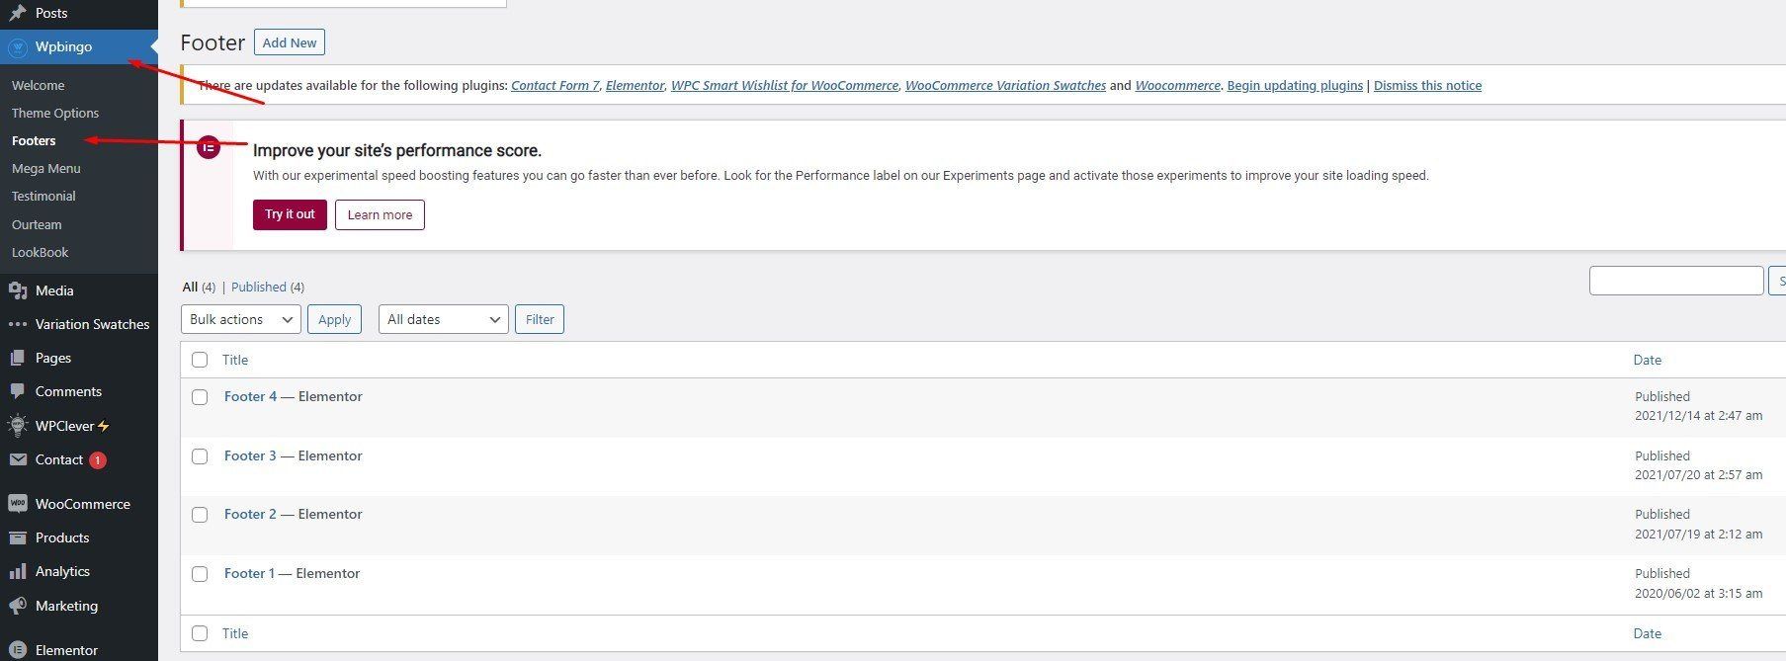Click the Contact envelope icon
Viewport: 1786px width, 661px height.
[17, 460]
